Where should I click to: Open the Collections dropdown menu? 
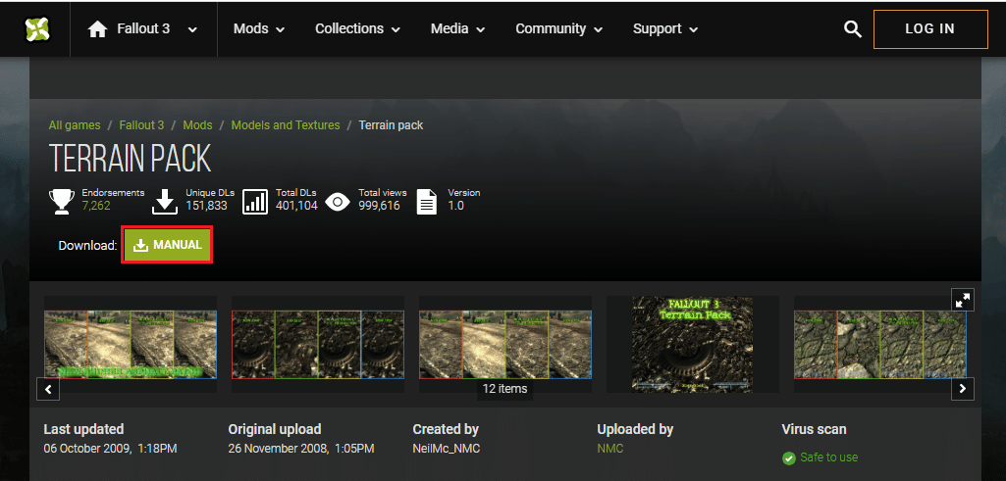click(357, 28)
